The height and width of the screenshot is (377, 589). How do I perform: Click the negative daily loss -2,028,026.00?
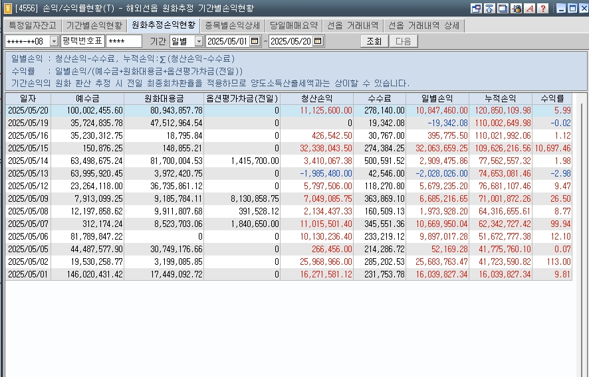(x=441, y=173)
